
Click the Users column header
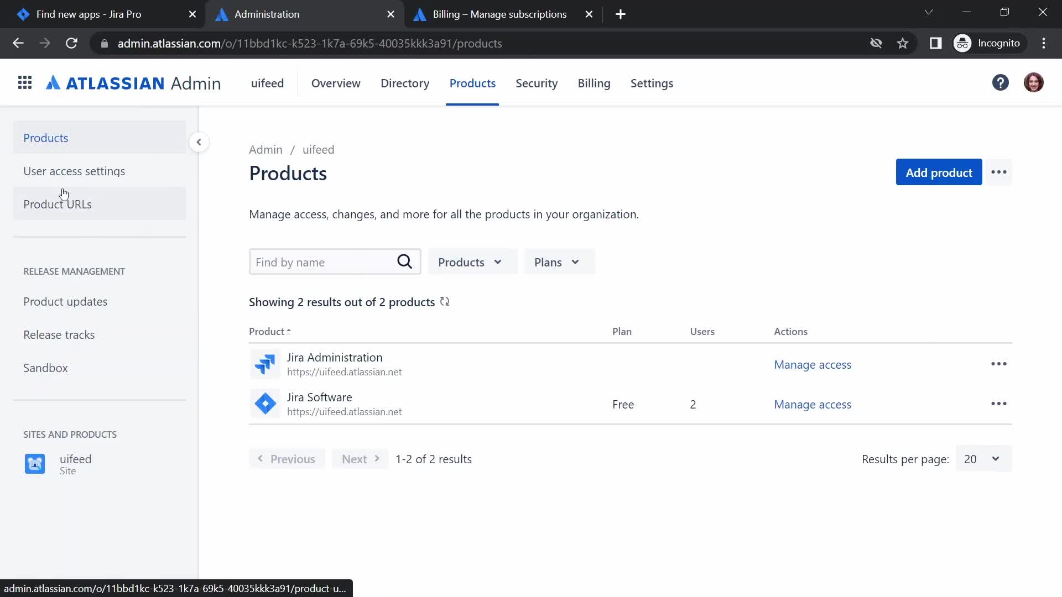(x=702, y=332)
